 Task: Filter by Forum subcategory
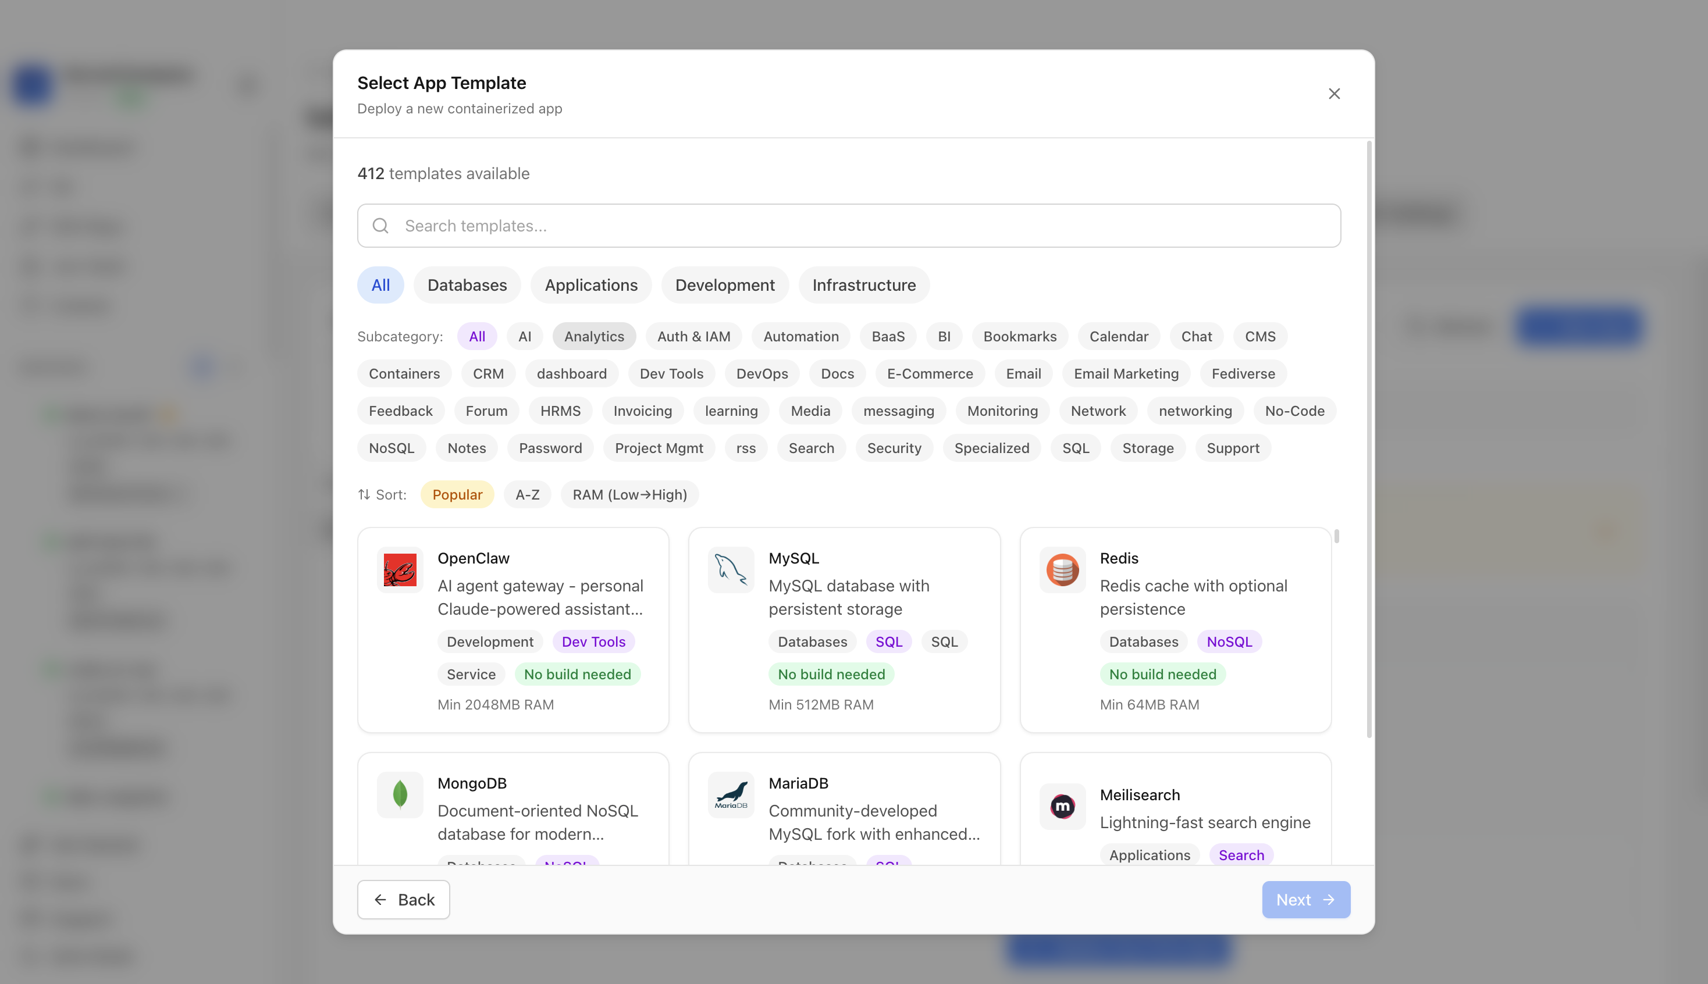486,411
